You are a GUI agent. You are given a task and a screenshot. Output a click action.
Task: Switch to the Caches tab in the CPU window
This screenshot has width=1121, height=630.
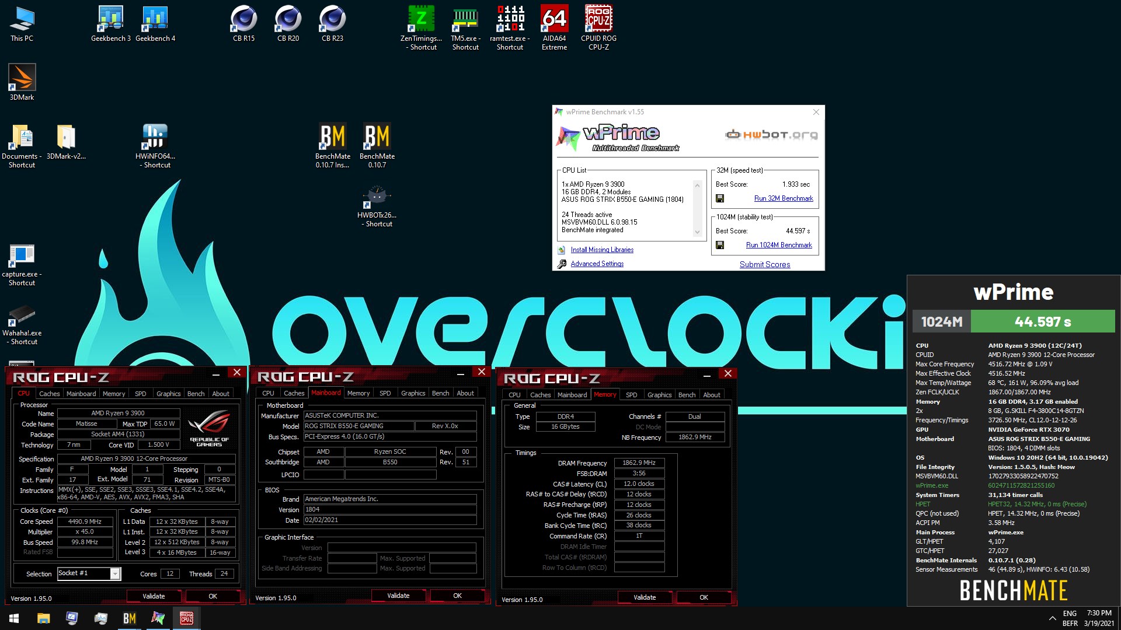[x=50, y=394]
